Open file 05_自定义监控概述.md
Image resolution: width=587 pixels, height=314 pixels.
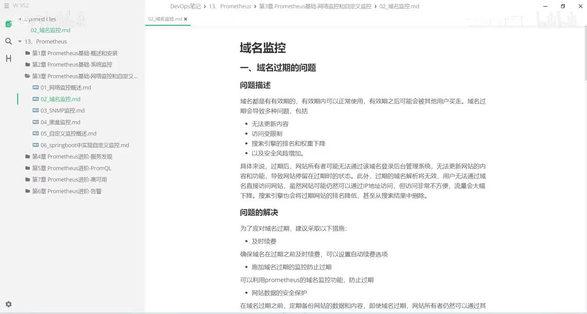pos(68,134)
